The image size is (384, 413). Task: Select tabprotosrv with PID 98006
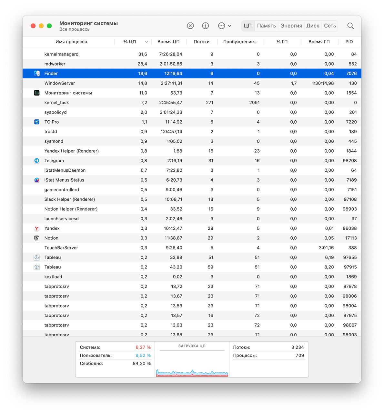[192, 296]
